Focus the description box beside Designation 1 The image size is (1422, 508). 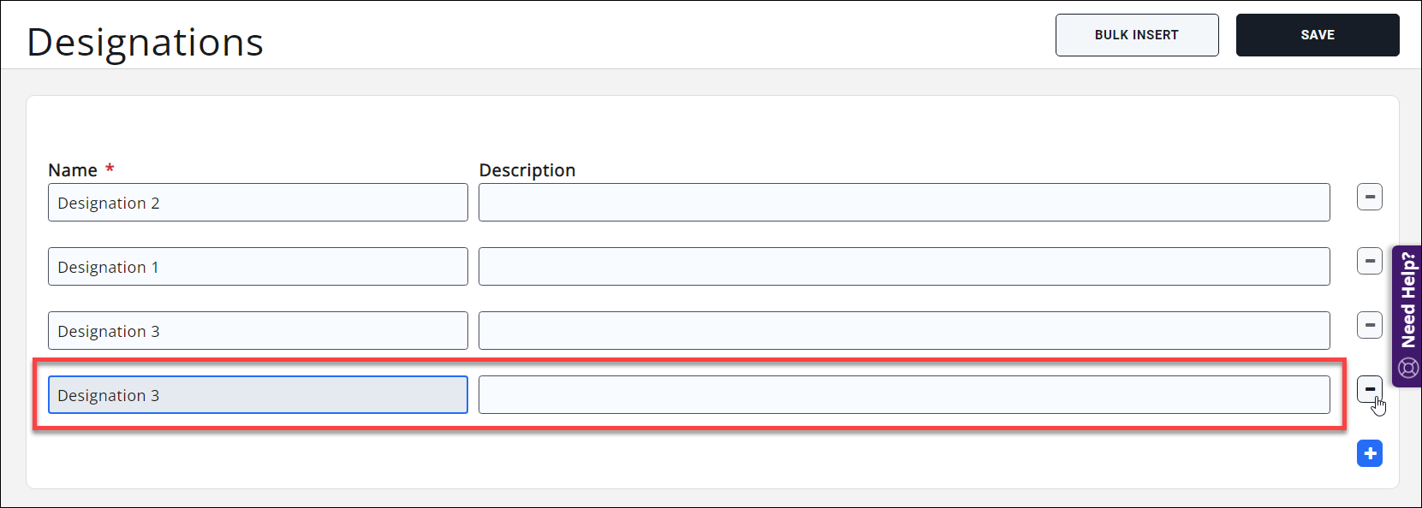pos(903,267)
